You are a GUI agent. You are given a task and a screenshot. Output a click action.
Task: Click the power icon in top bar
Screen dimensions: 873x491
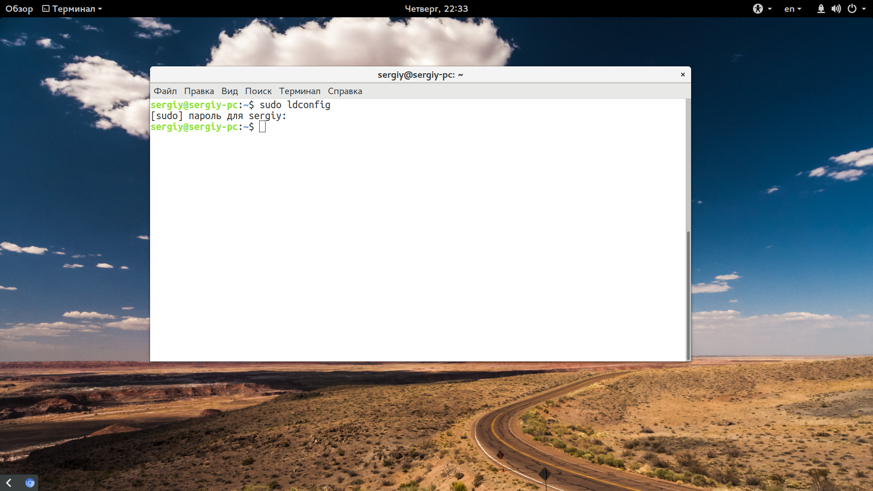click(852, 9)
